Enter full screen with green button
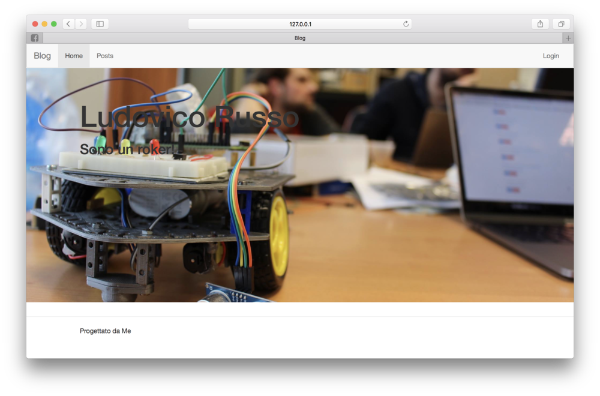Image resolution: width=600 pixels, height=396 pixels. pyautogui.click(x=54, y=24)
